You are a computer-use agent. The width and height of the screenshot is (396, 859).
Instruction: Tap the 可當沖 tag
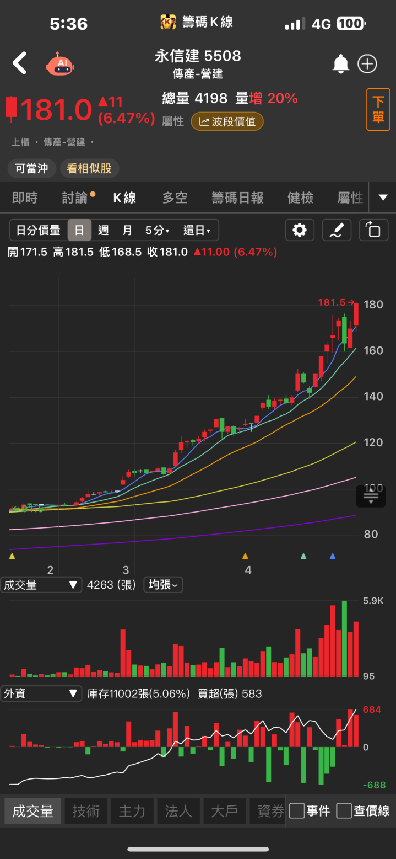[x=32, y=168]
